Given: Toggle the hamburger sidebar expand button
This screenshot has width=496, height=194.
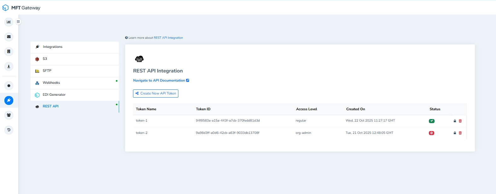Looking at the screenshot, I should (x=18, y=22).
